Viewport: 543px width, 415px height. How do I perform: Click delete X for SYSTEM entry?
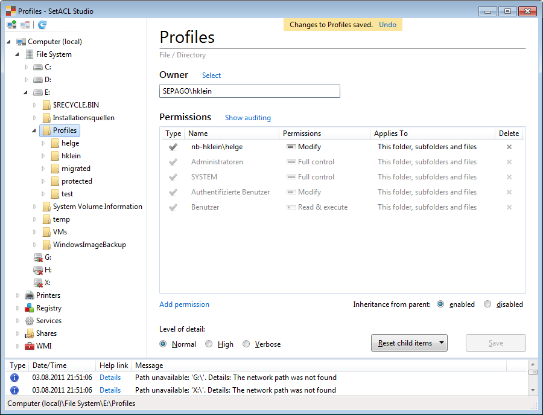click(x=509, y=177)
